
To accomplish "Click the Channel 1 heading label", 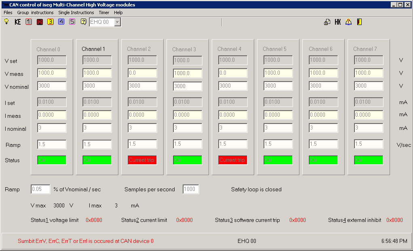I will pyautogui.click(x=93, y=49).
